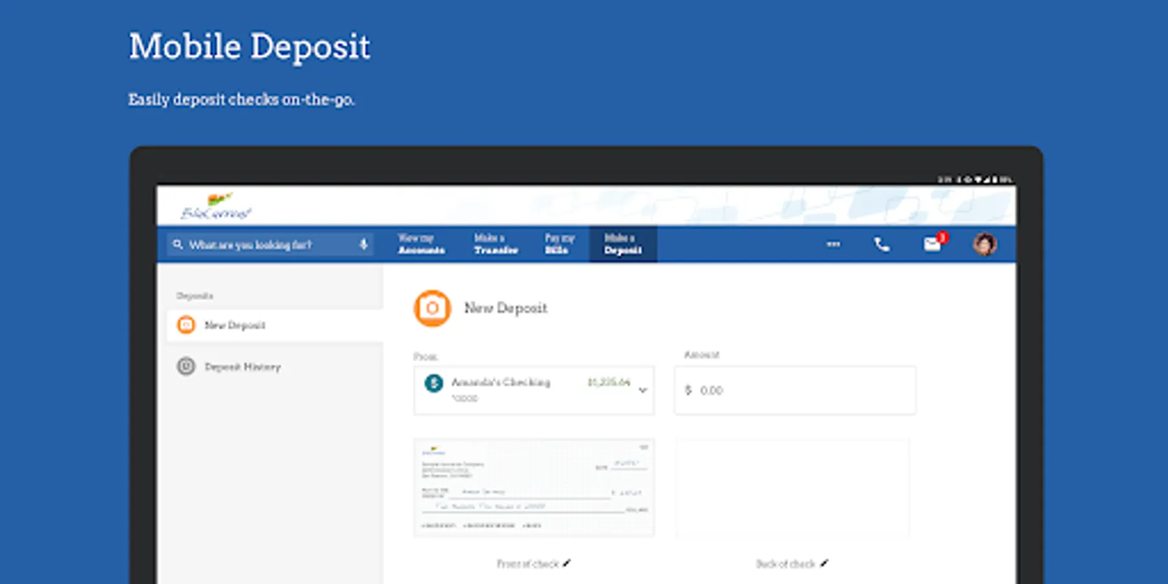This screenshot has width=1168, height=584.
Task: Click the 'Easily deposit checks on-the-go.' subtitle
Action: click(x=241, y=99)
